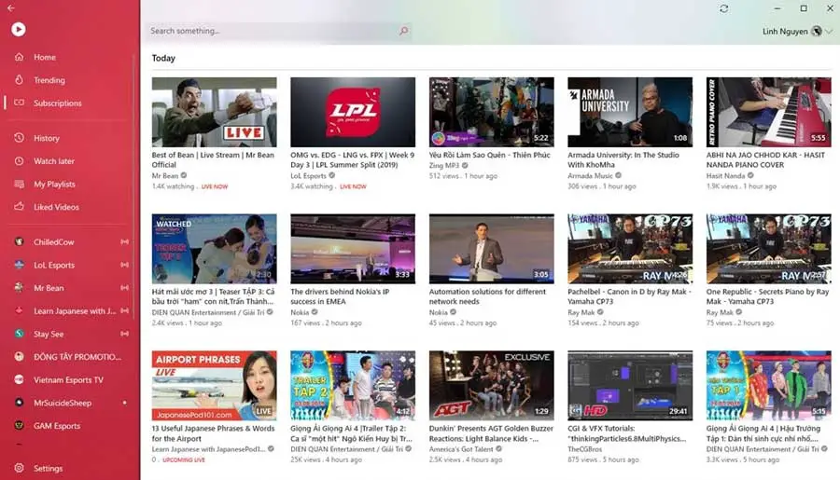Click the Liked Videos thumbs-up icon
The image size is (840, 480).
point(19,206)
